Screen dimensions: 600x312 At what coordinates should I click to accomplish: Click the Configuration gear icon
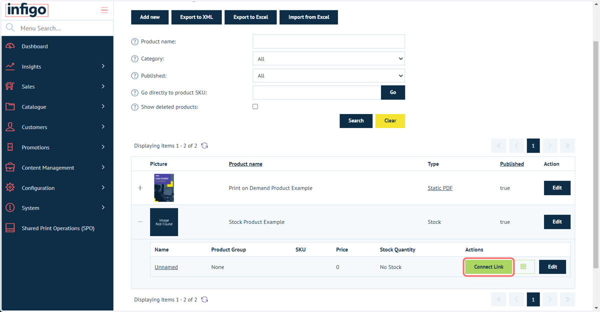coord(10,187)
